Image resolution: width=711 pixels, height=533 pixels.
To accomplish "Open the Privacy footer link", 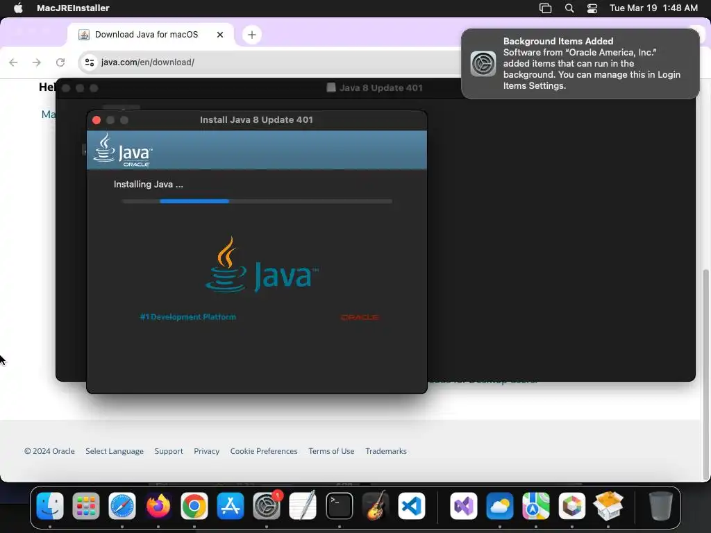I will (x=206, y=451).
